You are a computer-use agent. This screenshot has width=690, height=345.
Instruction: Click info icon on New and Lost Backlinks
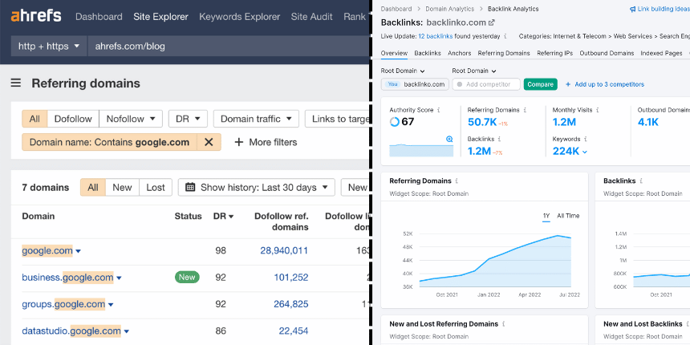coord(688,323)
